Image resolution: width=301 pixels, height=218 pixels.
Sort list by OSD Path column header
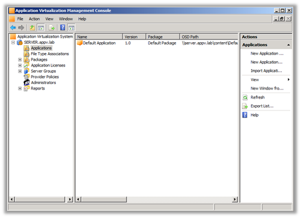[x=209, y=37]
